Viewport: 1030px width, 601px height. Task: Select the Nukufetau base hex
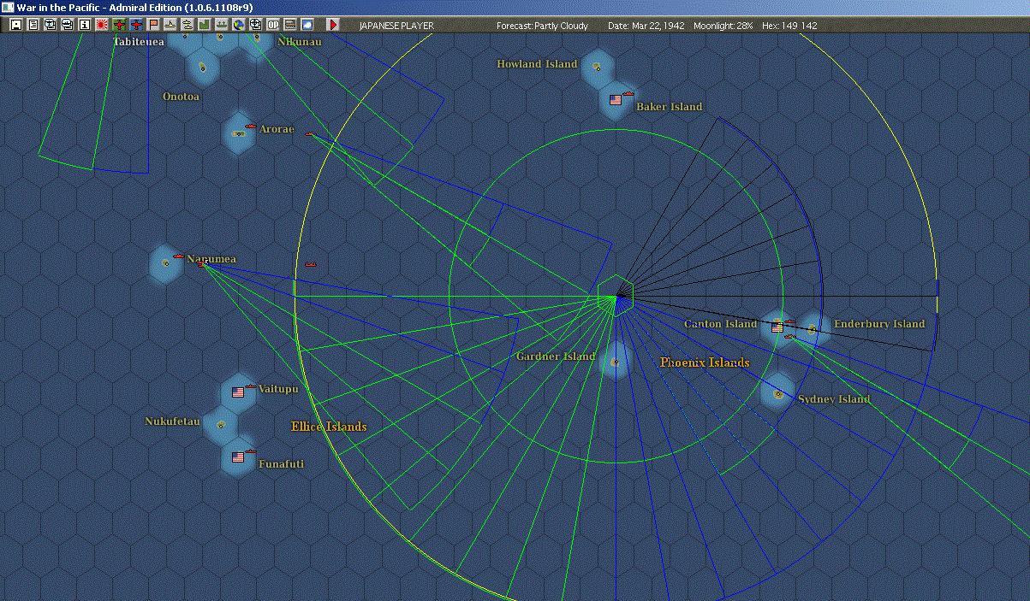click(x=221, y=424)
